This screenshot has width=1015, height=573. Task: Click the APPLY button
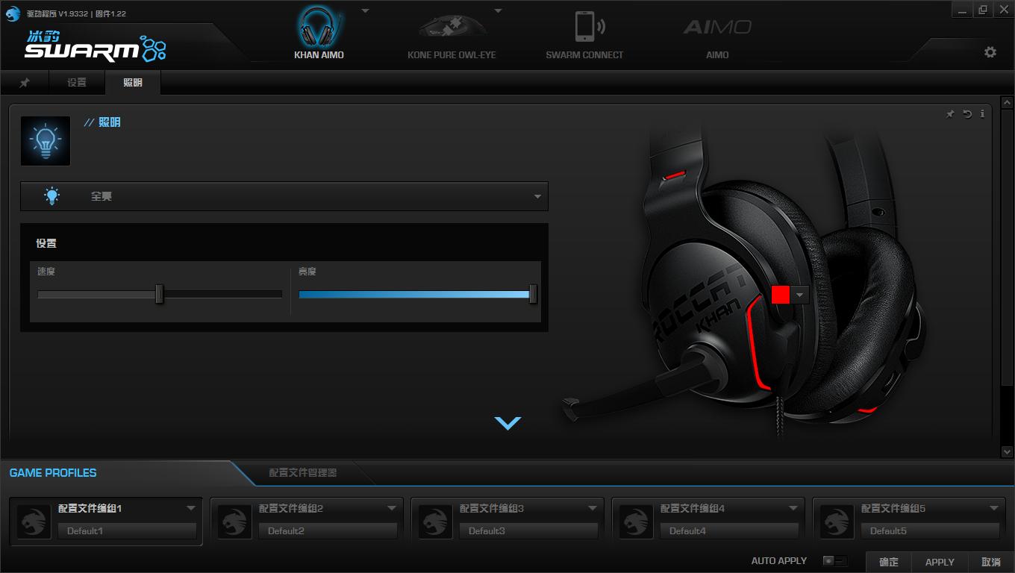(940, 562)
